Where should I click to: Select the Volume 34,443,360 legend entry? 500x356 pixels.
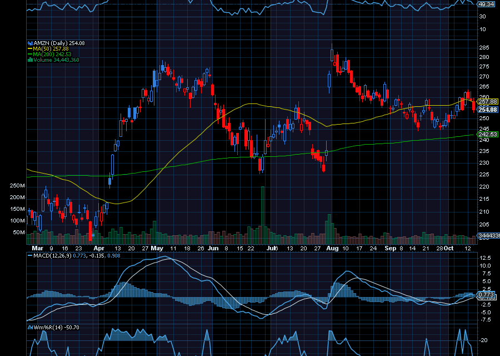point(56,60)
